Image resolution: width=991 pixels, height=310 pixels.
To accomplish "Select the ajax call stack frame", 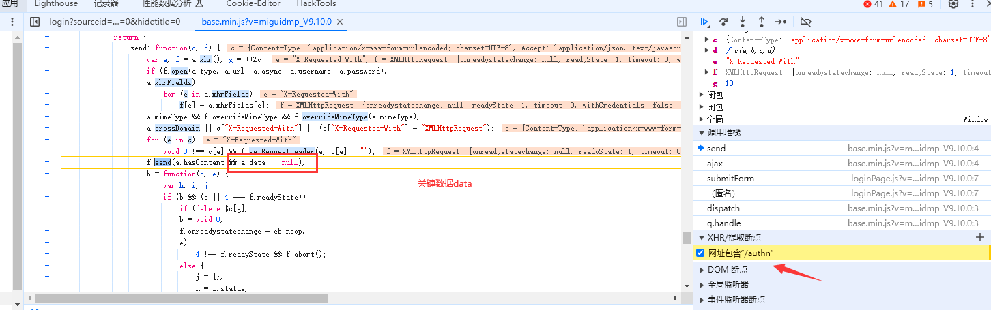I will pos(715,164).
